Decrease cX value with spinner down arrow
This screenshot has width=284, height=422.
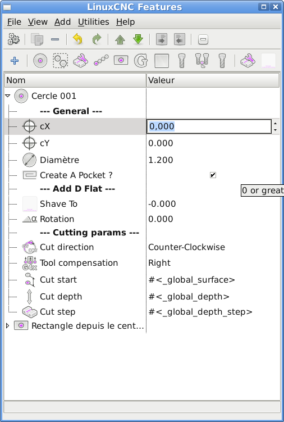(275, 130)
